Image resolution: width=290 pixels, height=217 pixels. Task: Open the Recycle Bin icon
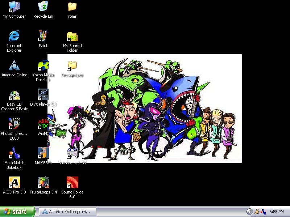43,6
